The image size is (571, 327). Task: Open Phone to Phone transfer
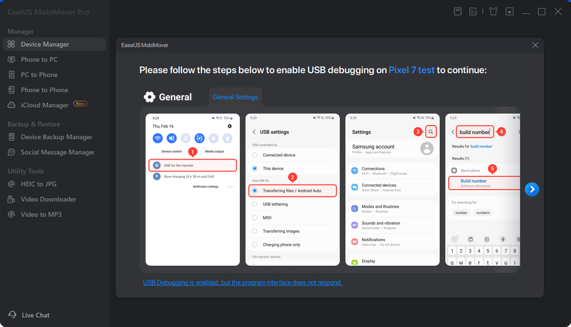pyautogui.click(x=44, y=90)
